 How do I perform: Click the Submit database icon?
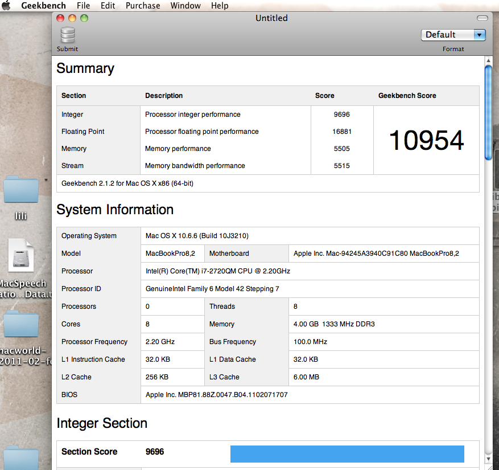click(68, 35)
